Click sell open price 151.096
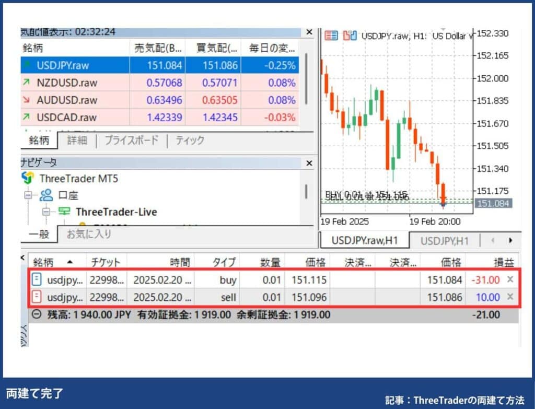The image size is (535, 409). pyautogui.click(x=309, y=297)
